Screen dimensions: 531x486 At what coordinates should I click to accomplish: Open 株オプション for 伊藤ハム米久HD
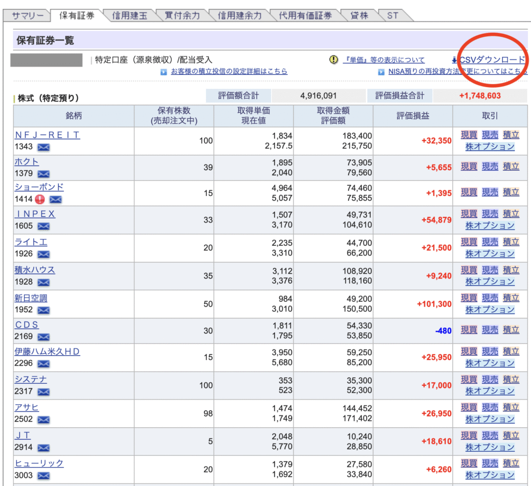[490, 363]
